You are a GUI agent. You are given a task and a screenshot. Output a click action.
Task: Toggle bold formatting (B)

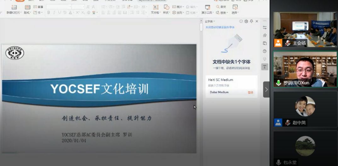coord(49,13)
